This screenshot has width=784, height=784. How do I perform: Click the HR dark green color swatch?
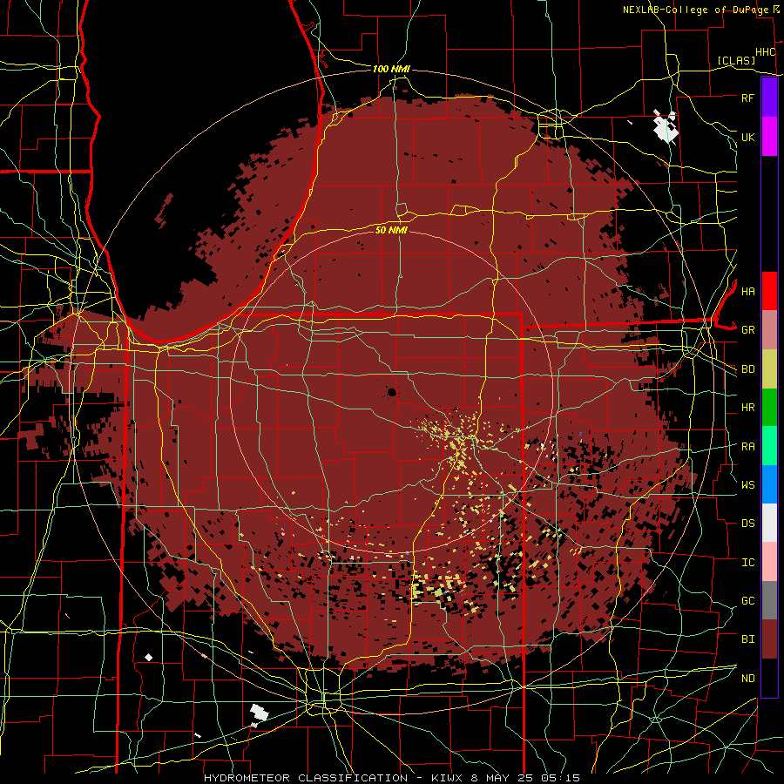(x=769, y=408)
